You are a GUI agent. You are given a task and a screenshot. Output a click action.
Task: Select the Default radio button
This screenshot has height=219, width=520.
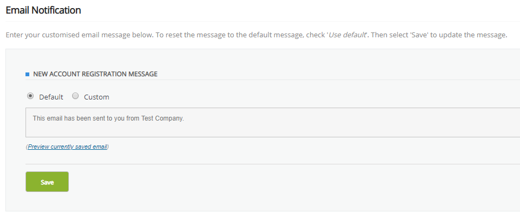[30, 96]
